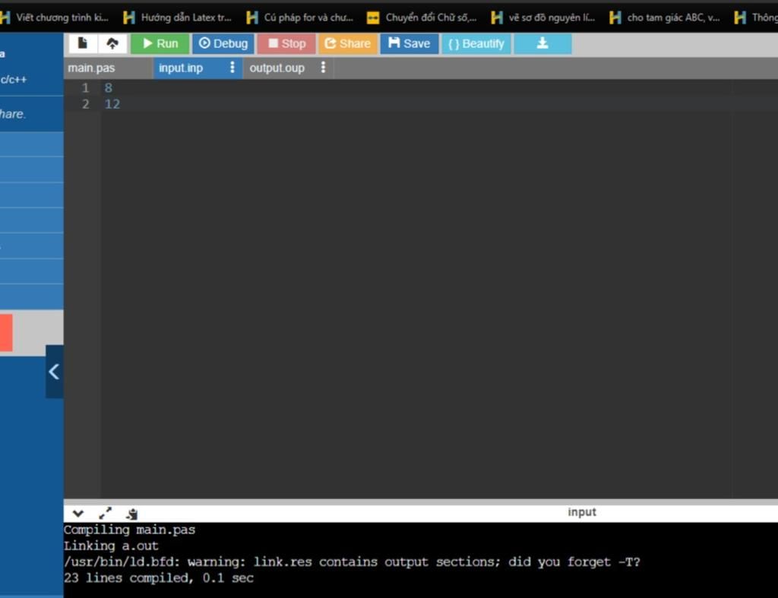This screenshot has width=778, height=598.
Task: Open the input.inp tab options menu
Action: tap(232, 68)
